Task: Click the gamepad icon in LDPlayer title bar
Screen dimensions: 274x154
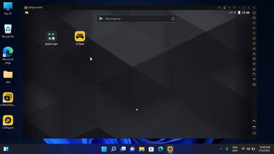Action: pyautogui.click(x=220, y=8)
